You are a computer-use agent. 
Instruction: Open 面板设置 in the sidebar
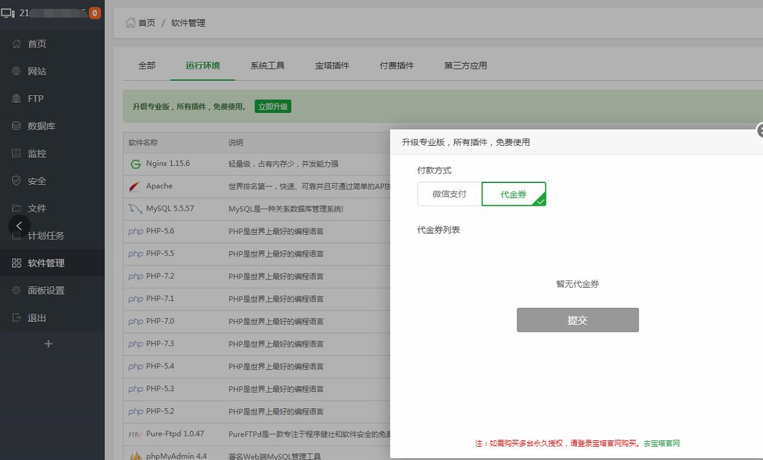[x=46, y=290]
